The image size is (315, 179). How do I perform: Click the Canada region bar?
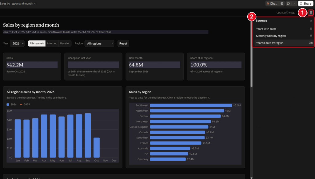(177, 132)
